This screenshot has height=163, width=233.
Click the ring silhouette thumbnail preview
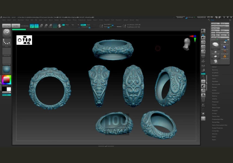24,40
